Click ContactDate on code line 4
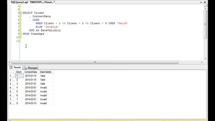Screen dimensions: 215x121 pyautogui.click(x=42, y=16)
